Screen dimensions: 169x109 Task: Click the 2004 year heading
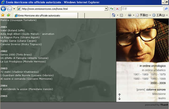point(4,86)
